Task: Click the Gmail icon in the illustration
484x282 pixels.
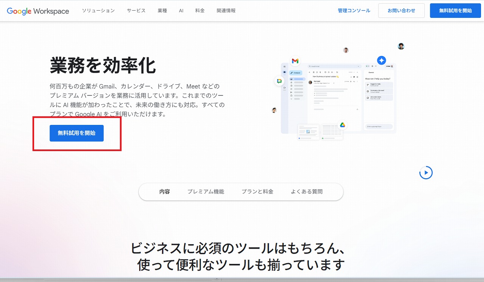Action: coord(295,61)
